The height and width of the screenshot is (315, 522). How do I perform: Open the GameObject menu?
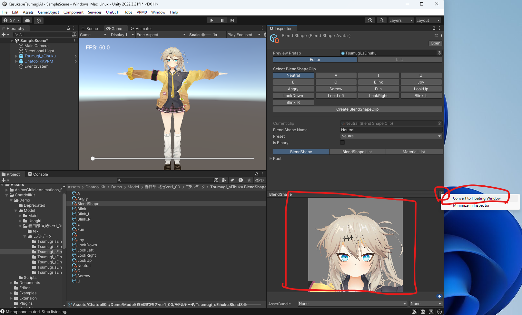tap(48, 12)
